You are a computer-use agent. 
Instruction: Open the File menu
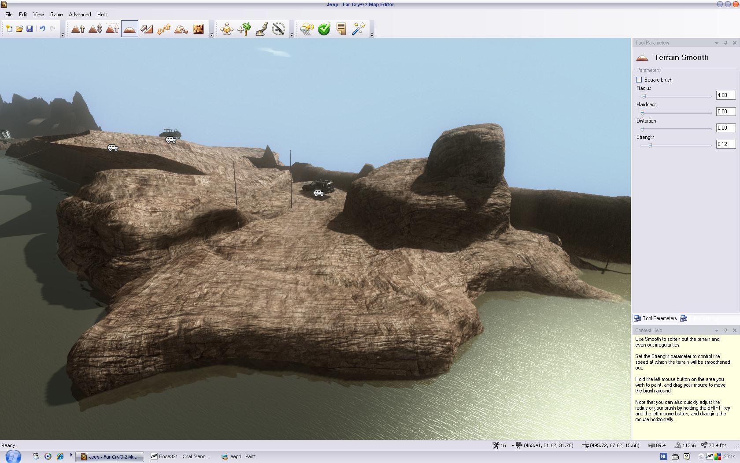pos(9,15)
